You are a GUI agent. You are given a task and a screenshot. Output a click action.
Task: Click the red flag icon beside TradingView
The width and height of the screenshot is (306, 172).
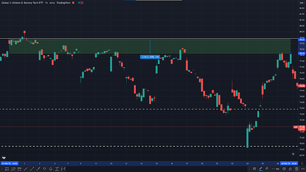click(73, 3)
